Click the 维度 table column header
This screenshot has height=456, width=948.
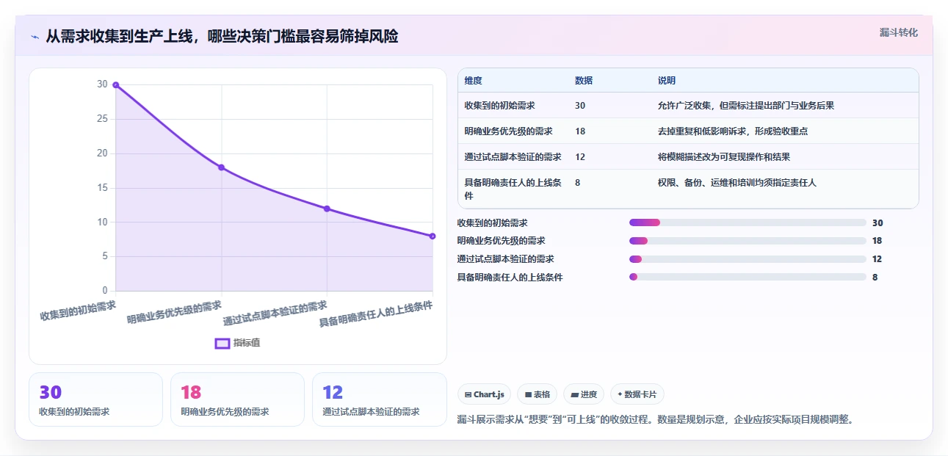[x=474, y=81]
